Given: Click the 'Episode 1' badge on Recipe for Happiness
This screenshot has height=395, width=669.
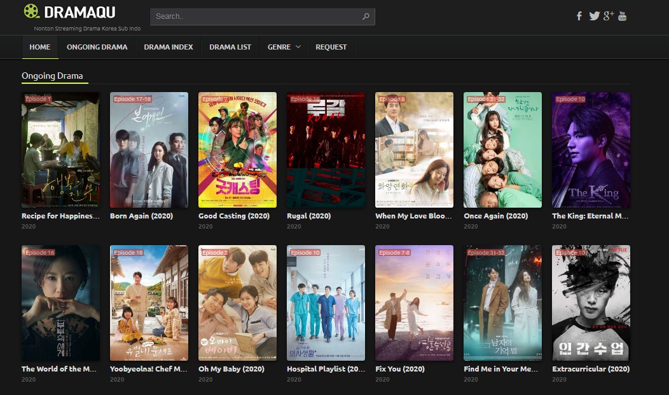Looking at the screenshot, I should pyautogui.click(x=38, y=99).
